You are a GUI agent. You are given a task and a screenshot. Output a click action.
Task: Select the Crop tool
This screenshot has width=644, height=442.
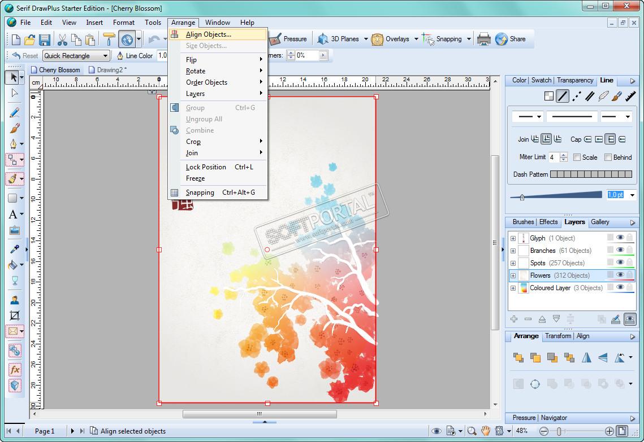coord(14,316)
